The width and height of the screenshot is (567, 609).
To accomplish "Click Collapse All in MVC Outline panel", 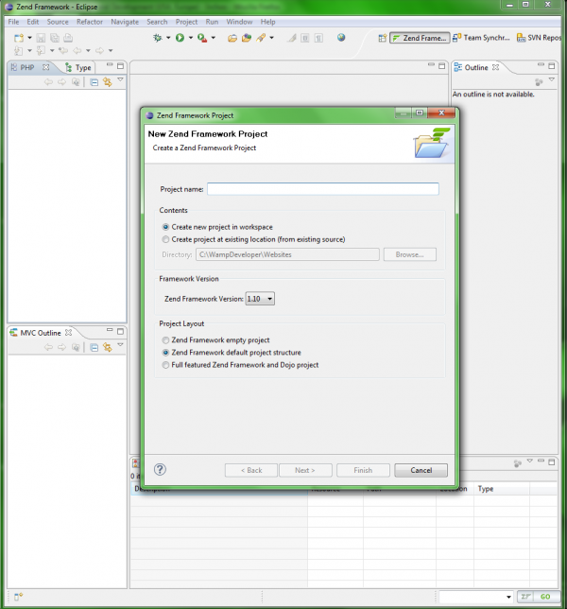I will [x=94, y=347].
